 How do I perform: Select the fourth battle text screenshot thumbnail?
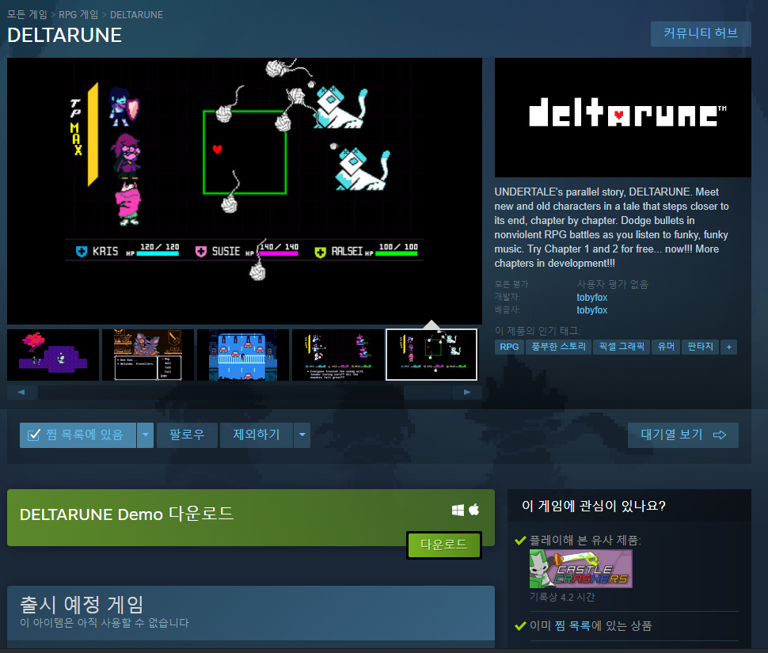(338, 355)
